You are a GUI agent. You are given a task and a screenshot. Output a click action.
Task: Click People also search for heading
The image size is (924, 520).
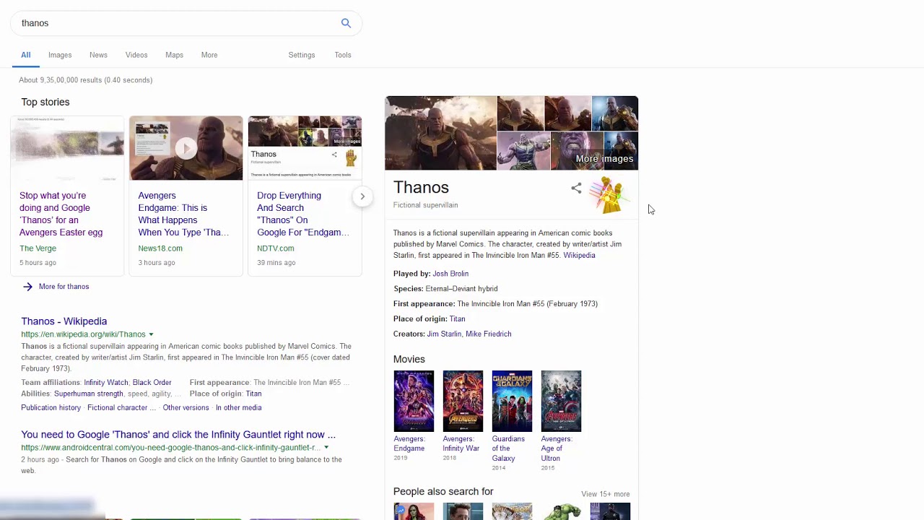click(443, 491)
